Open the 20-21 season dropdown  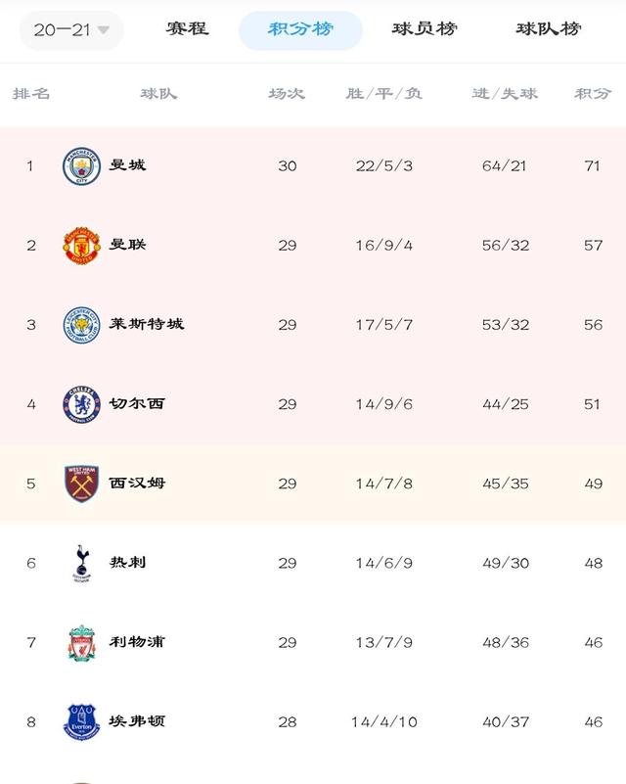point(71,30)
